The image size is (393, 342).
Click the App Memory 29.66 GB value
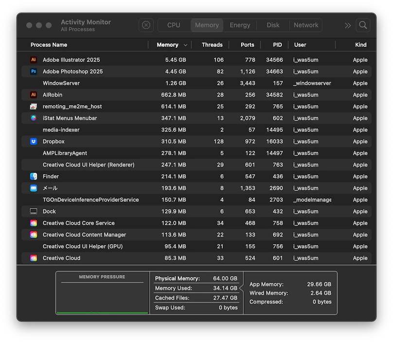point(319,284)
